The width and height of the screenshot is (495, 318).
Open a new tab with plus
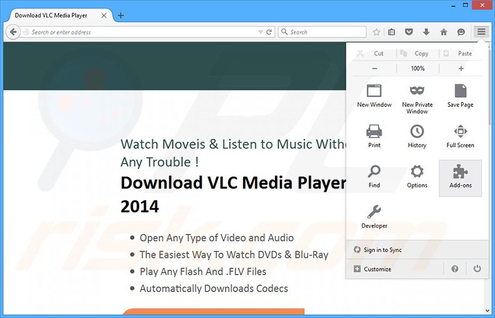[120, 16]
